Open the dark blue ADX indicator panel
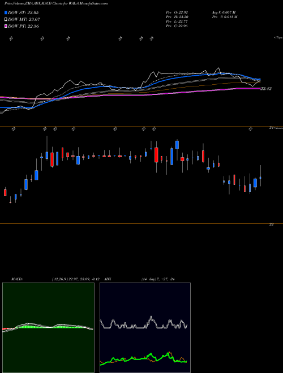The image size is (283, 373). point(145,328)
